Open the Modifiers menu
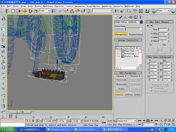The width and height of the screenshot is (176, 132). pyautogui.click(x=48, y=6)
